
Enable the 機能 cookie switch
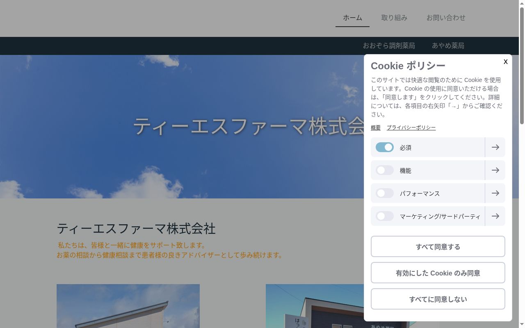pos(385,170)
